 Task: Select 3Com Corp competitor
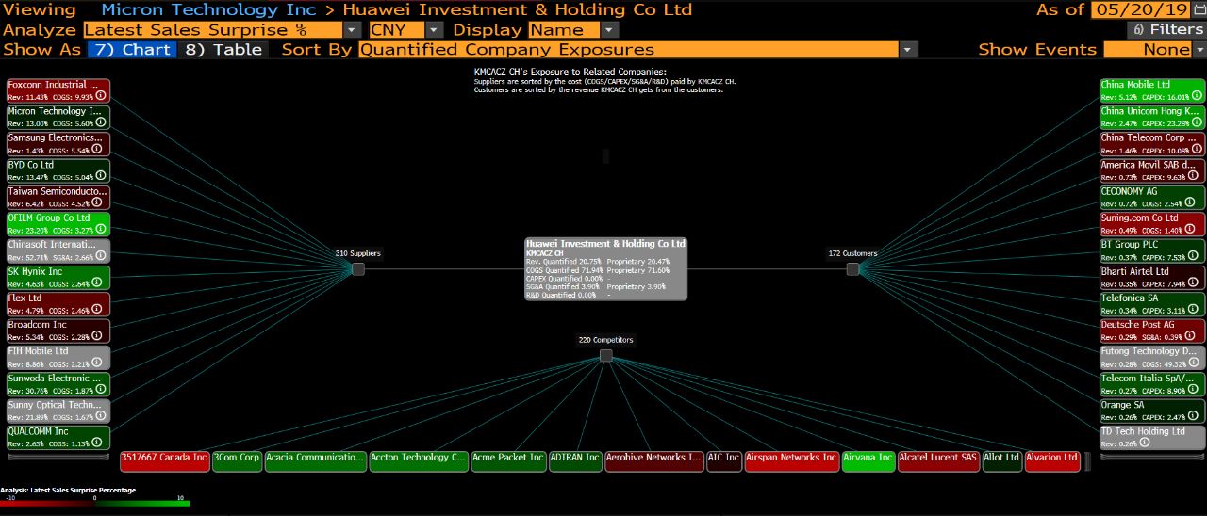[x=237, y=461]
